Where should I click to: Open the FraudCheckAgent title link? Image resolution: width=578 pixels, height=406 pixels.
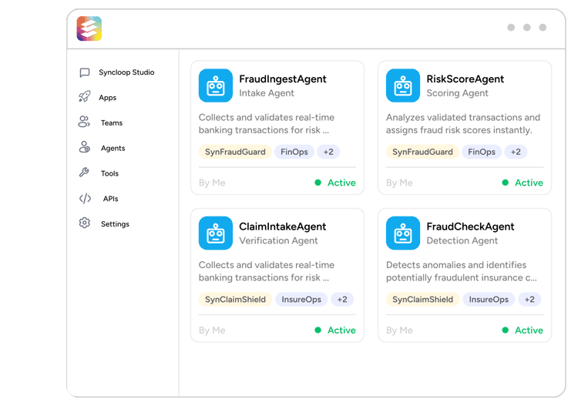pos(470,226)
